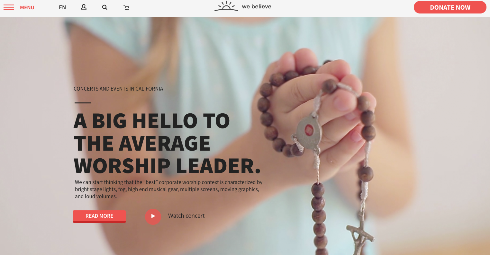Open the EN language selector
Screen dimensions: 490x255
(x=62, y=7)
